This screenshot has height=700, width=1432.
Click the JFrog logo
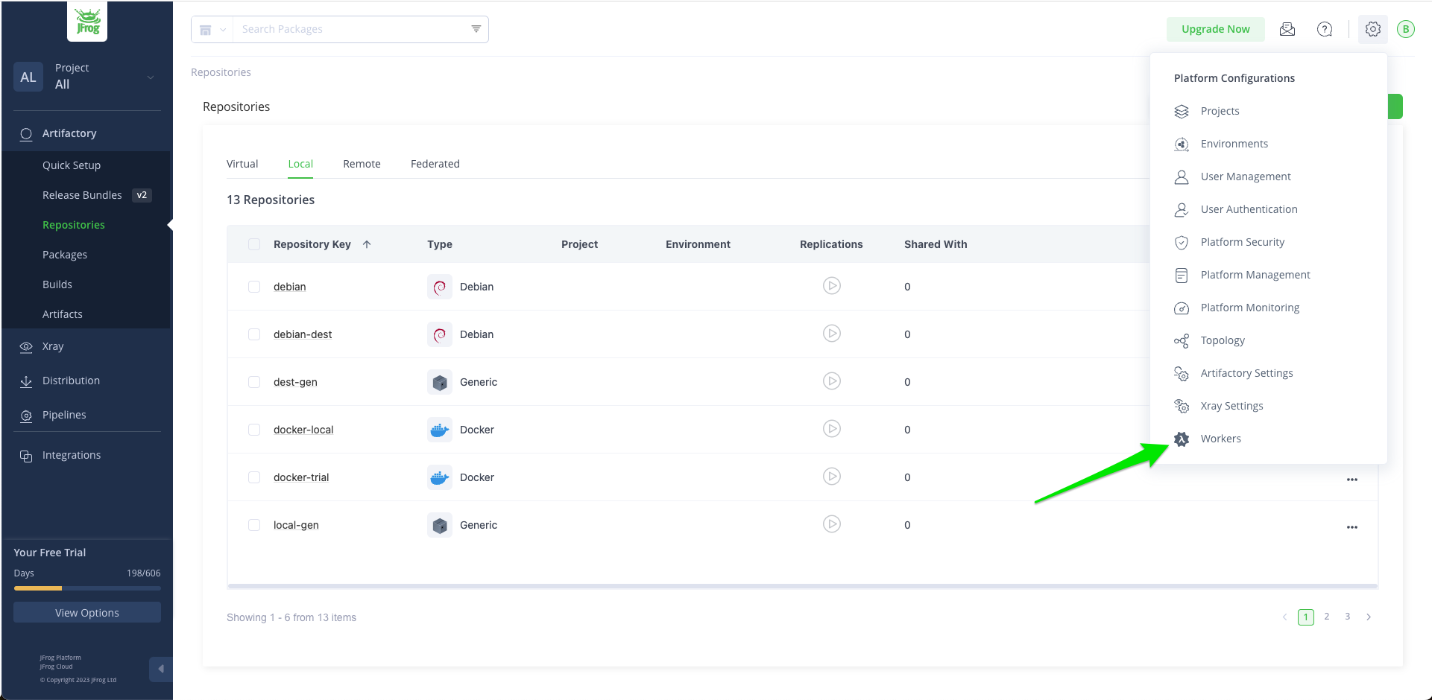(x=87, y=22)
